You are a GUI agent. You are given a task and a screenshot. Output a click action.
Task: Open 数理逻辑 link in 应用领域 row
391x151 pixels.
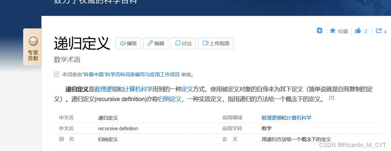coord(271,118)
